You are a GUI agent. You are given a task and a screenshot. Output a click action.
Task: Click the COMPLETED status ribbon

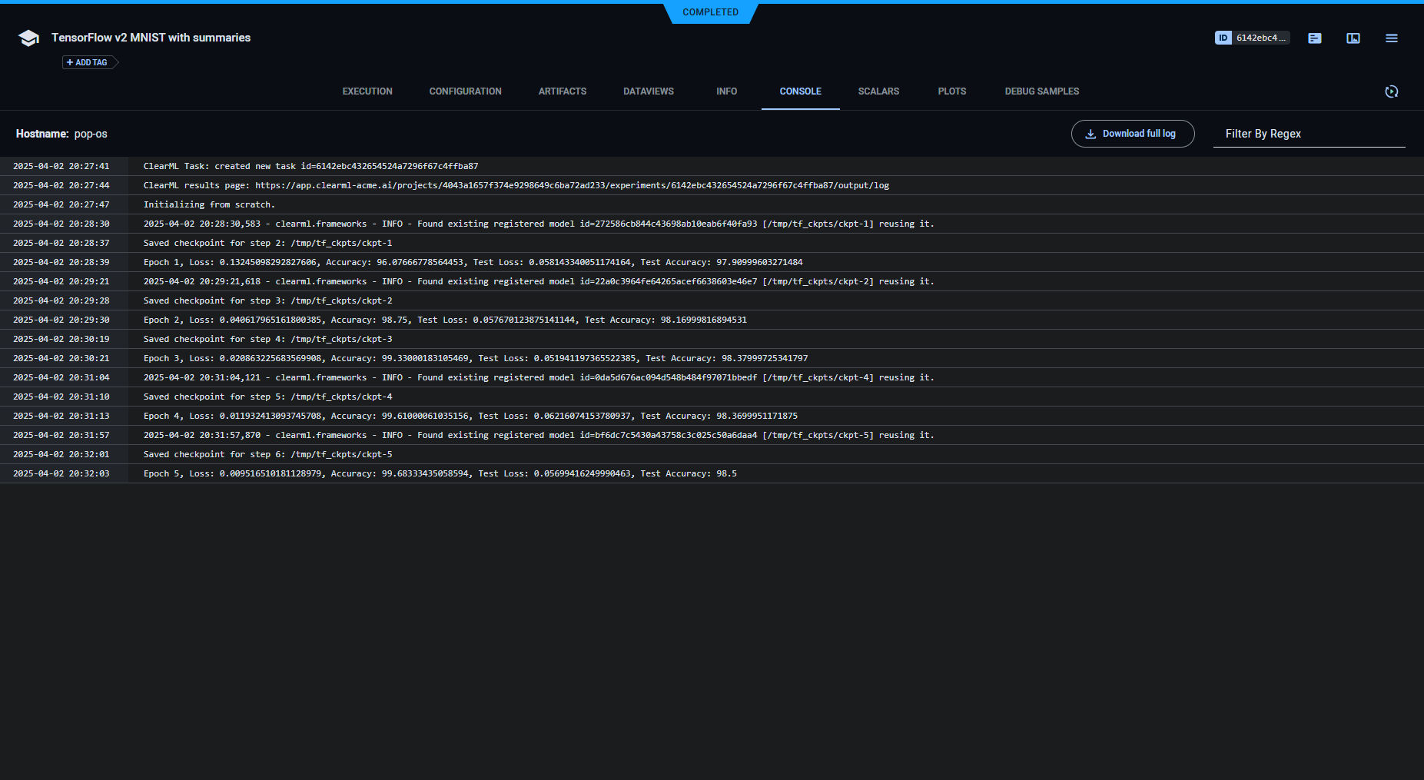point(710,12)
